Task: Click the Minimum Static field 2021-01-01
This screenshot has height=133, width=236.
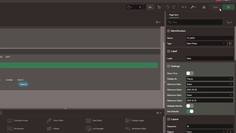Action: 209,89
